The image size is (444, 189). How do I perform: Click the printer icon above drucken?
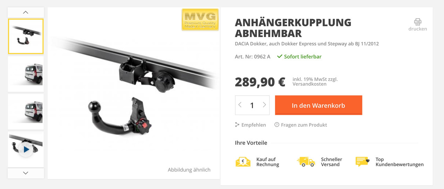[418, 21]
